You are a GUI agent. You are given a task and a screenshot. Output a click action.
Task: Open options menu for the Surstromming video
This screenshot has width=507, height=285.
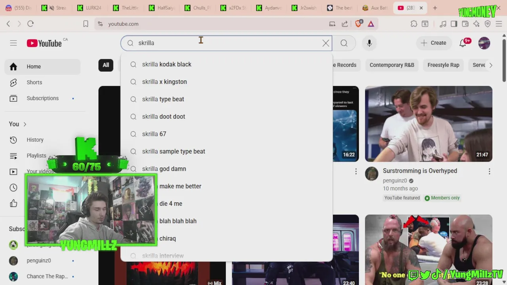(x=489, y=171)
